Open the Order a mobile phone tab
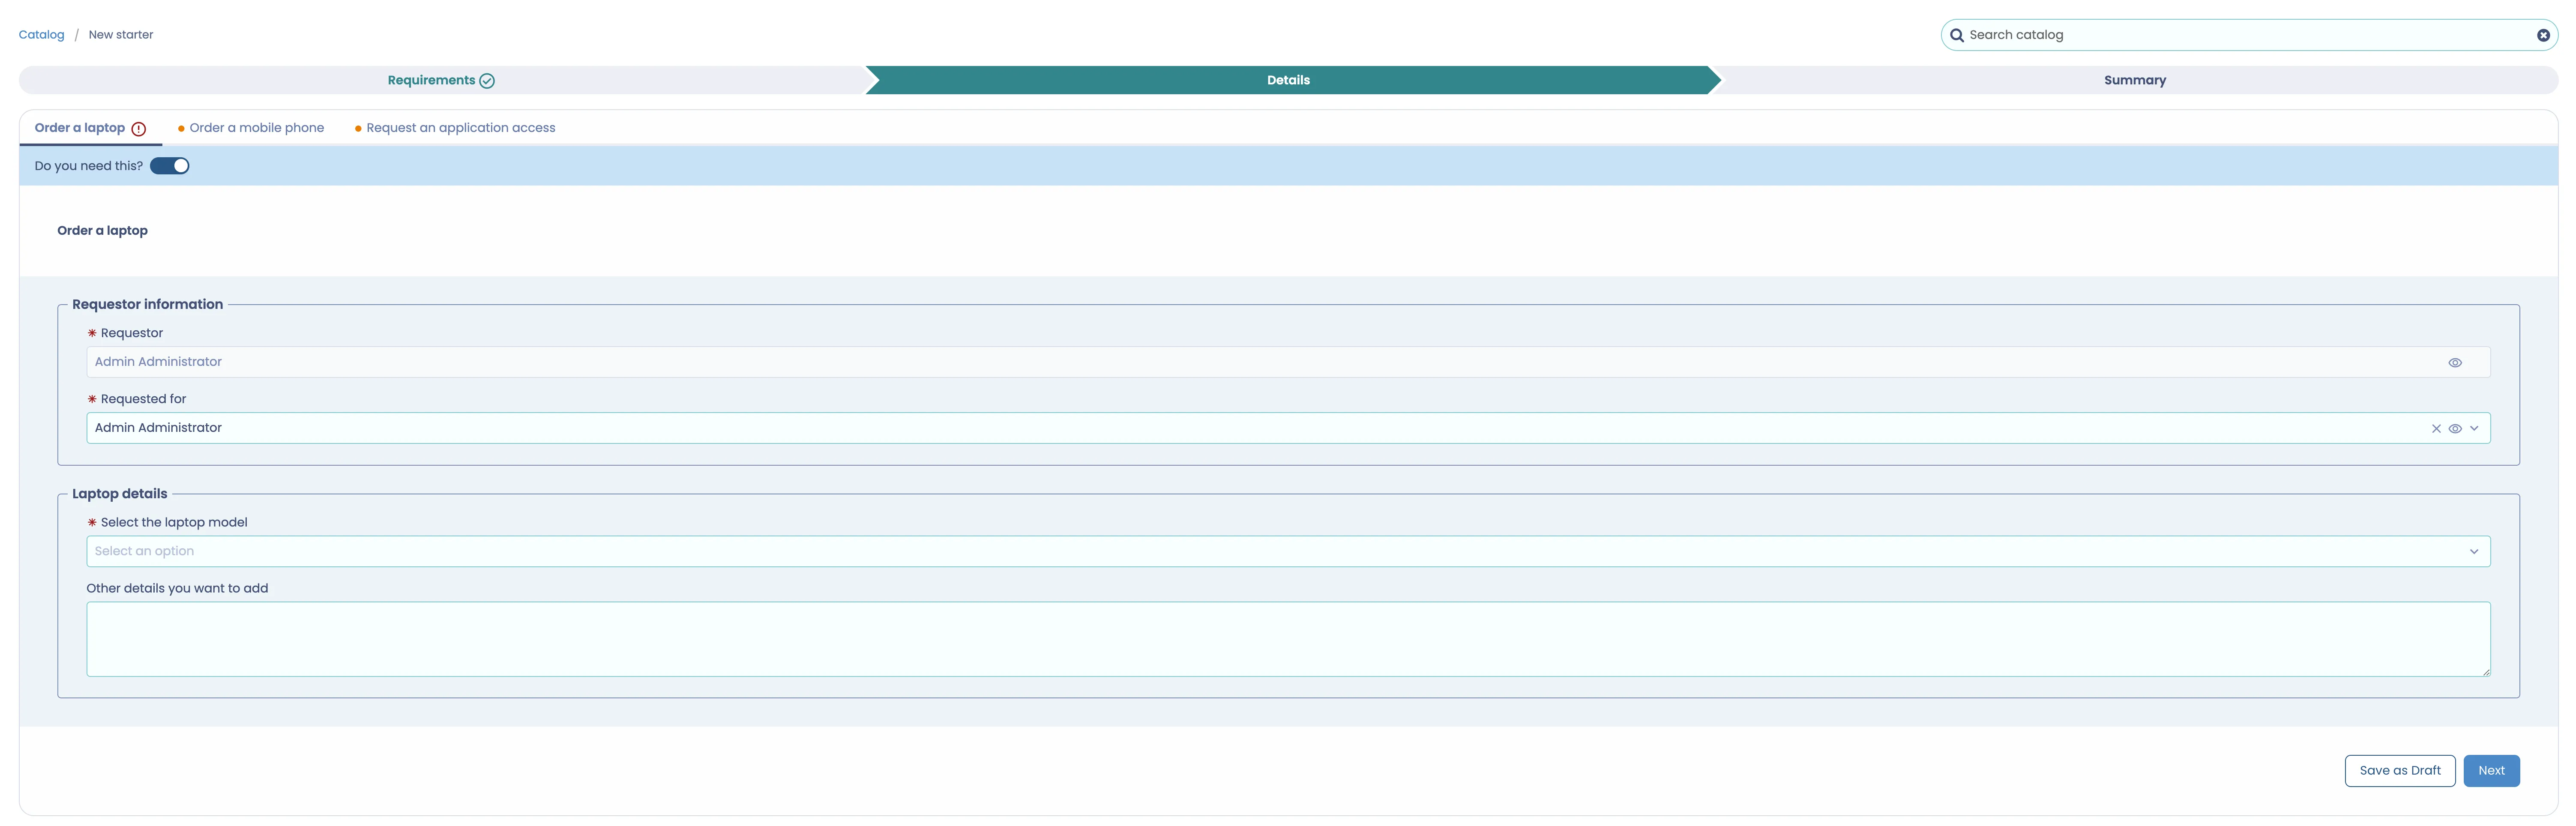 tap(251, 128)
